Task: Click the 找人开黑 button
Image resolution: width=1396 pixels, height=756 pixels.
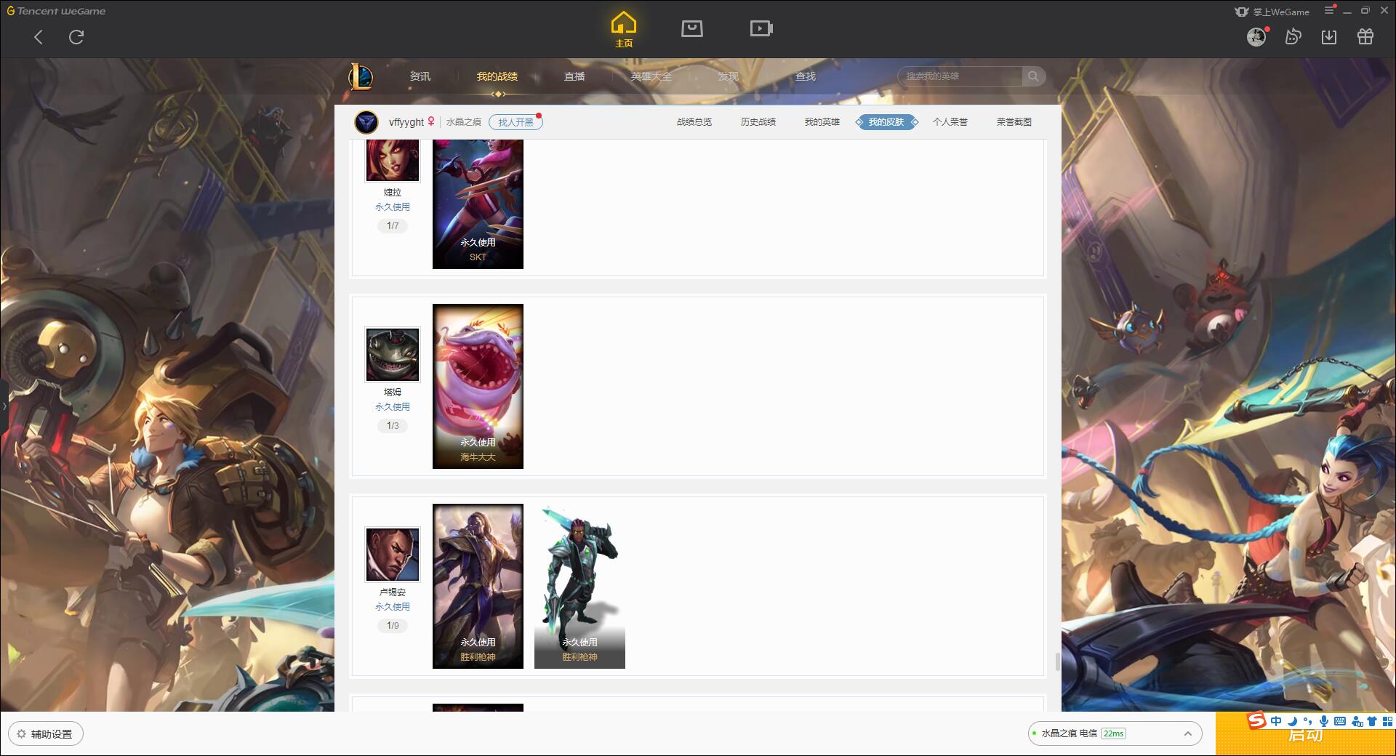Action: pyautogui.click(x=516, y=122)
